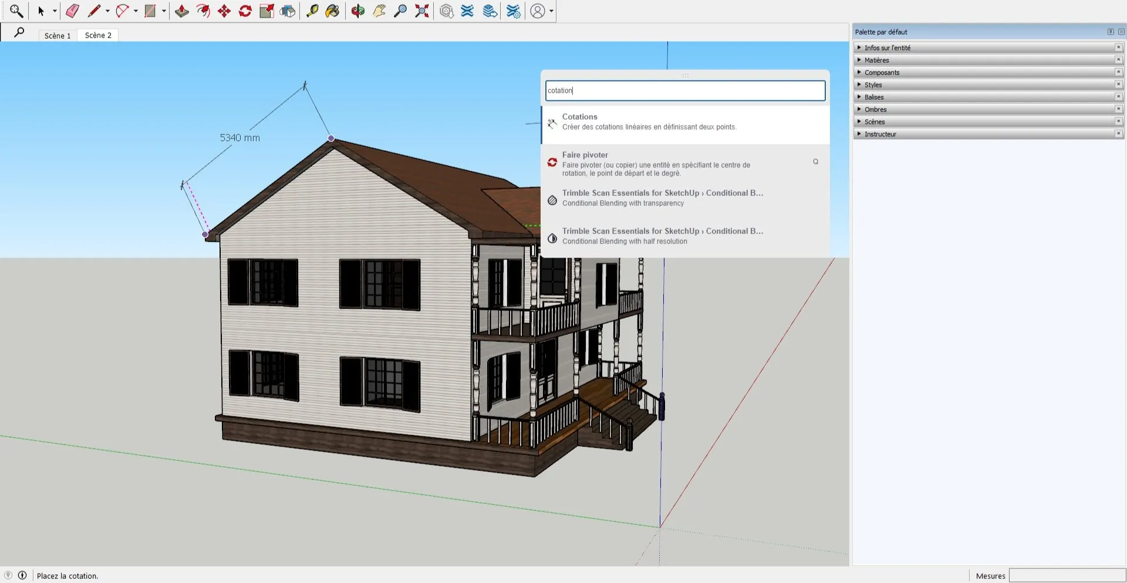1127x583 pixels.
Task: Choose Faire pivoter search result
Action: click(685, 164)
